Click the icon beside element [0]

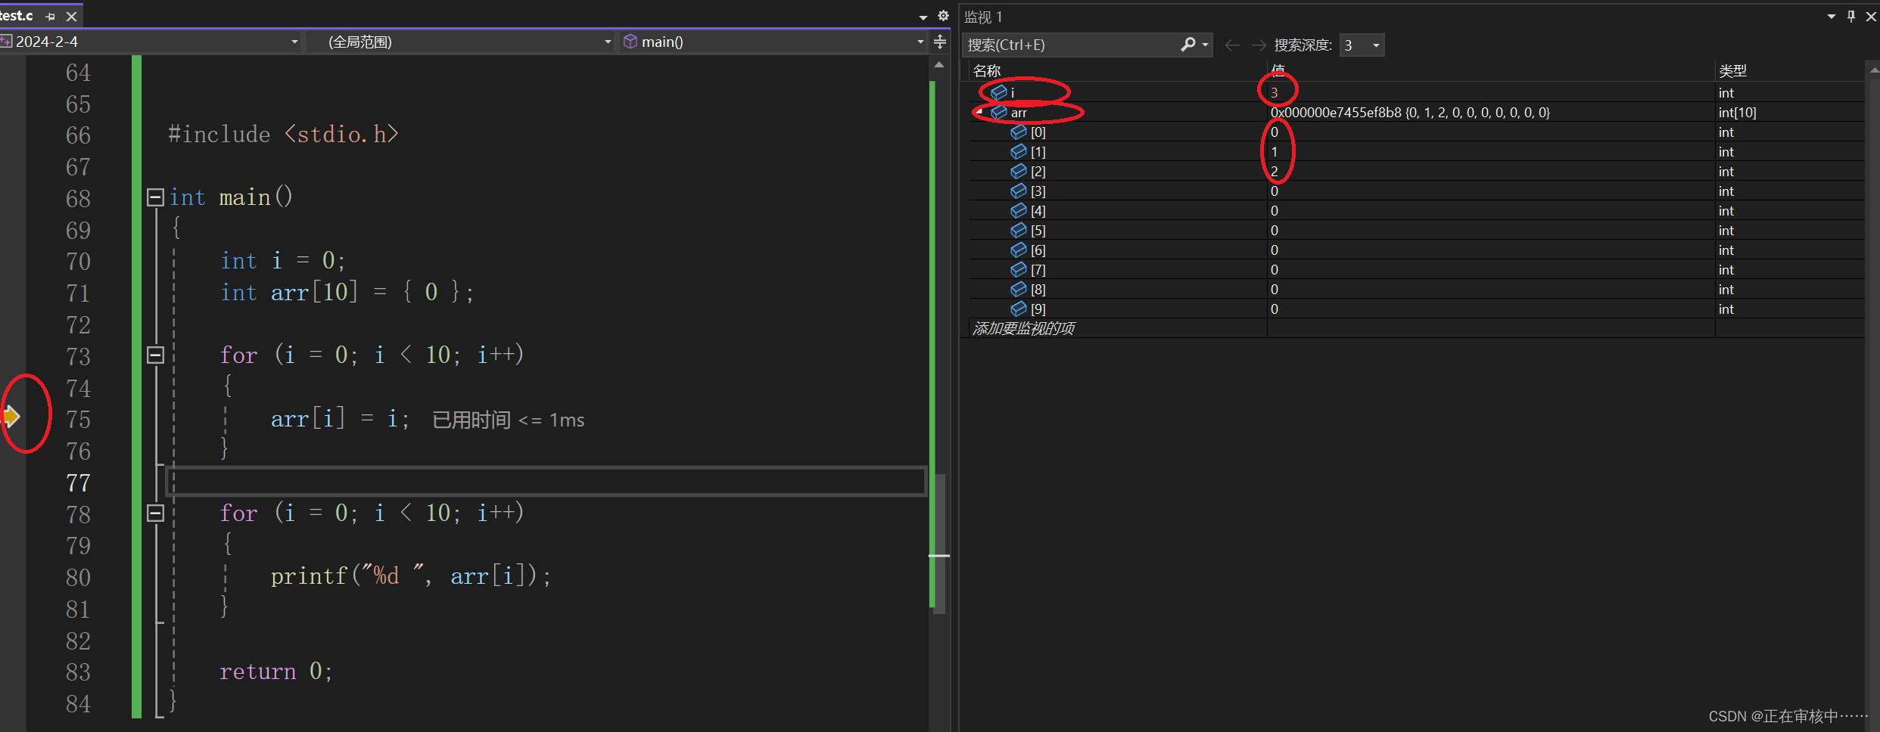[1019, 132]
